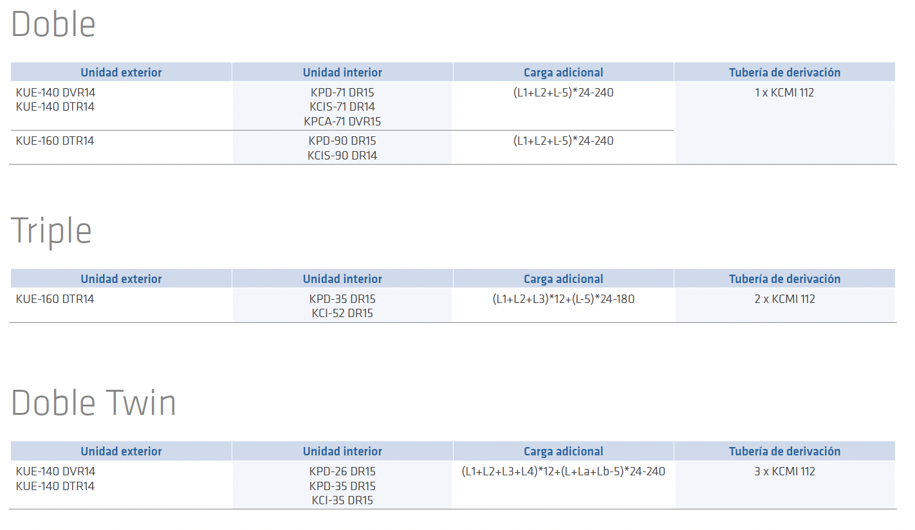Viewport: 915px width, 530px height.
Task: Click the KPD-26 DR15 model text
Action: tap(342, 471)
